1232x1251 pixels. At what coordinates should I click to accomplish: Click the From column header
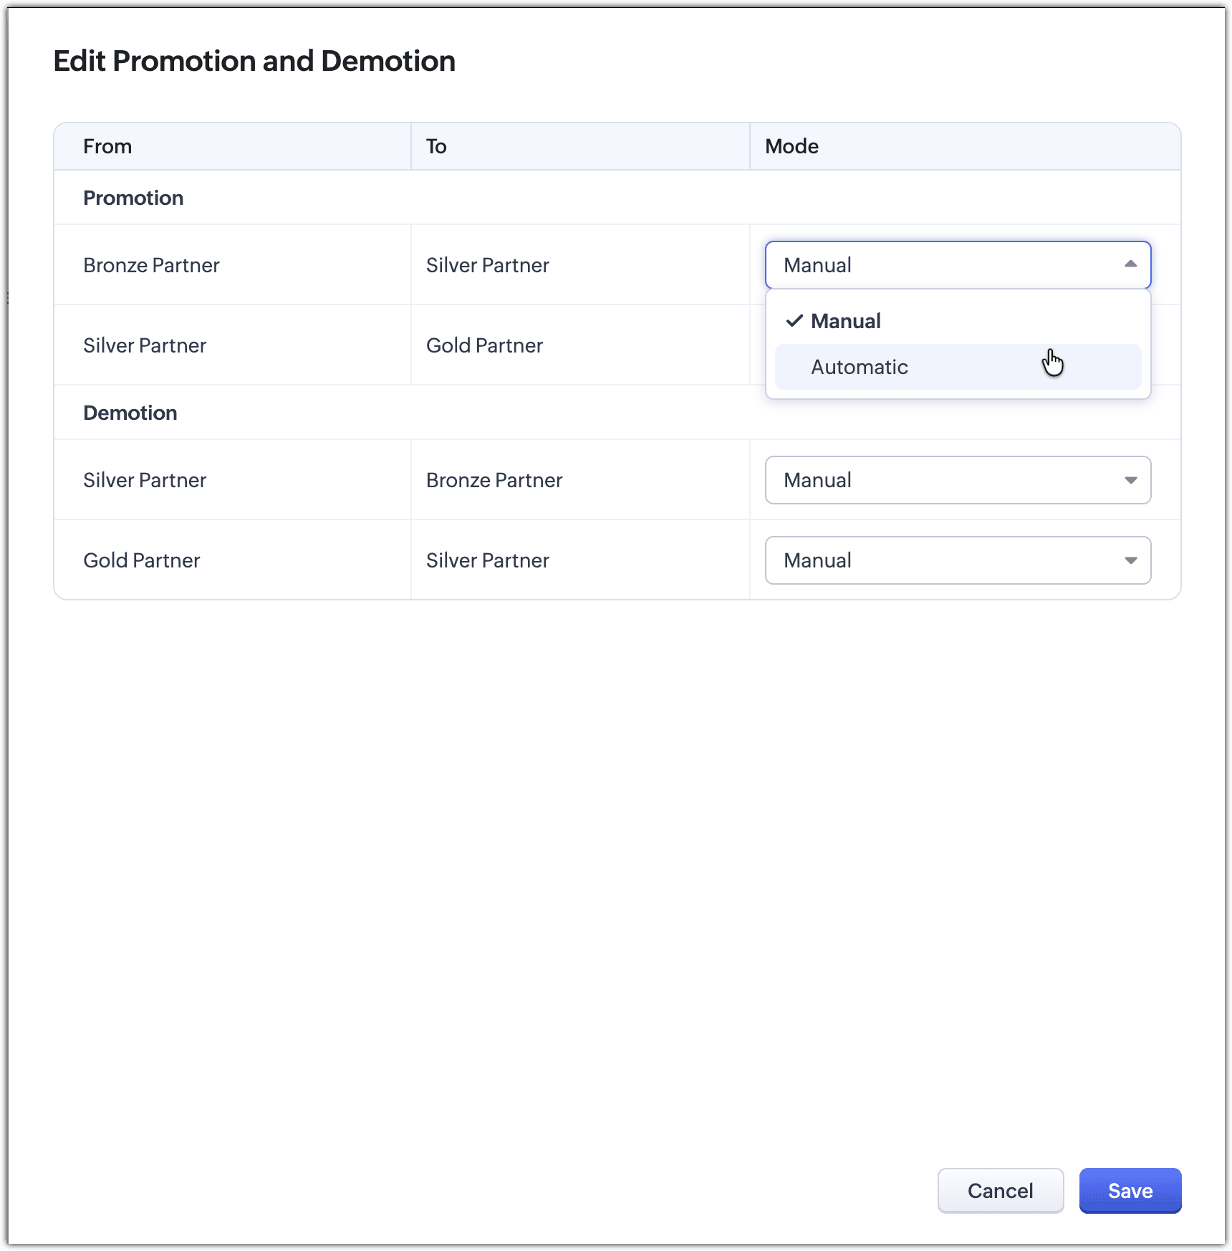point(107,146)
